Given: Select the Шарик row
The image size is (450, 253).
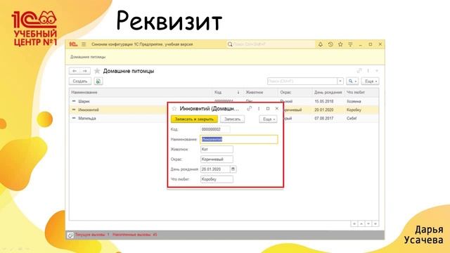Looking at the screenshot, I should click(224, 101).
